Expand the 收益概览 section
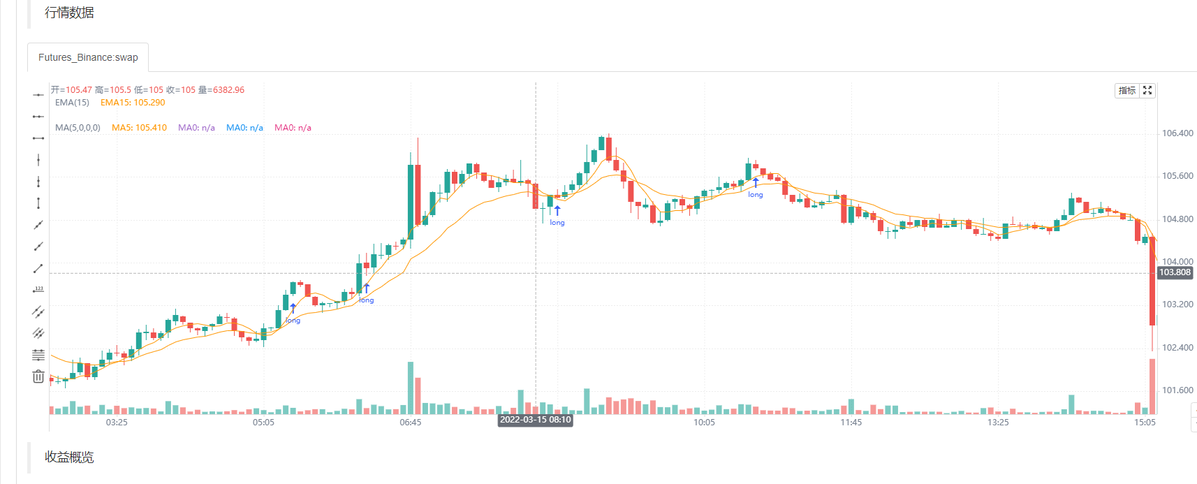The height and width of the screenshot is (484, 1197). (x=71, y=457)
